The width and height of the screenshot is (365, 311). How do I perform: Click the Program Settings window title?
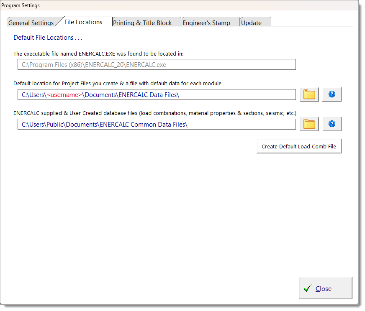(21, 5)
